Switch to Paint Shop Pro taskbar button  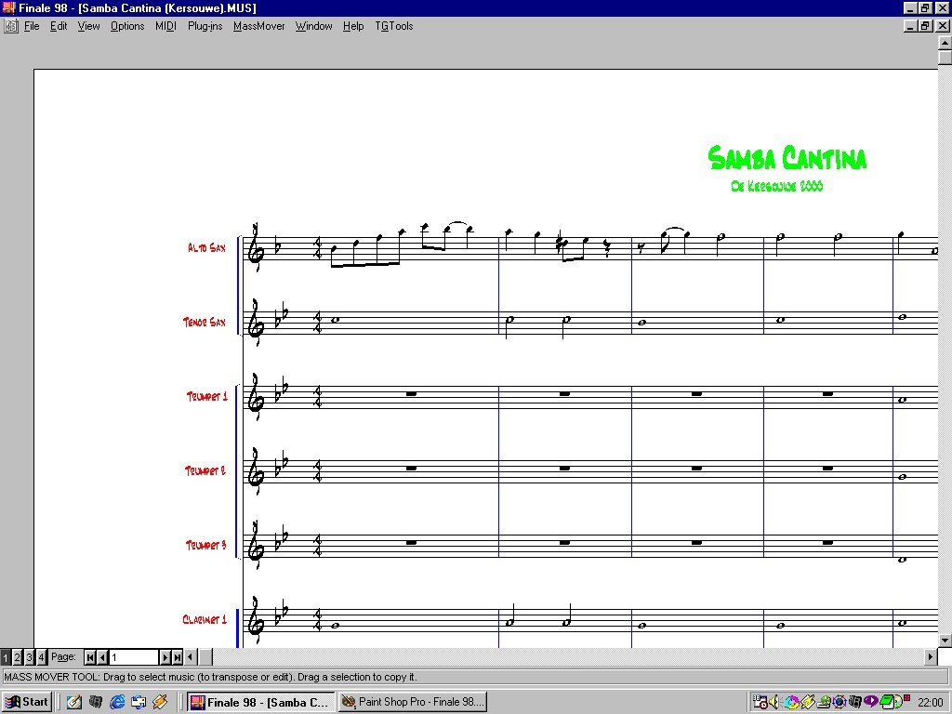(x=412, y=702)
